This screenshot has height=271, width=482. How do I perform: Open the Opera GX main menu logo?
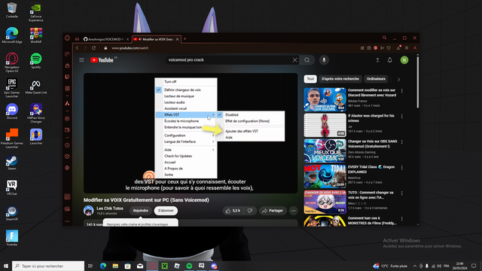(67, 38)
